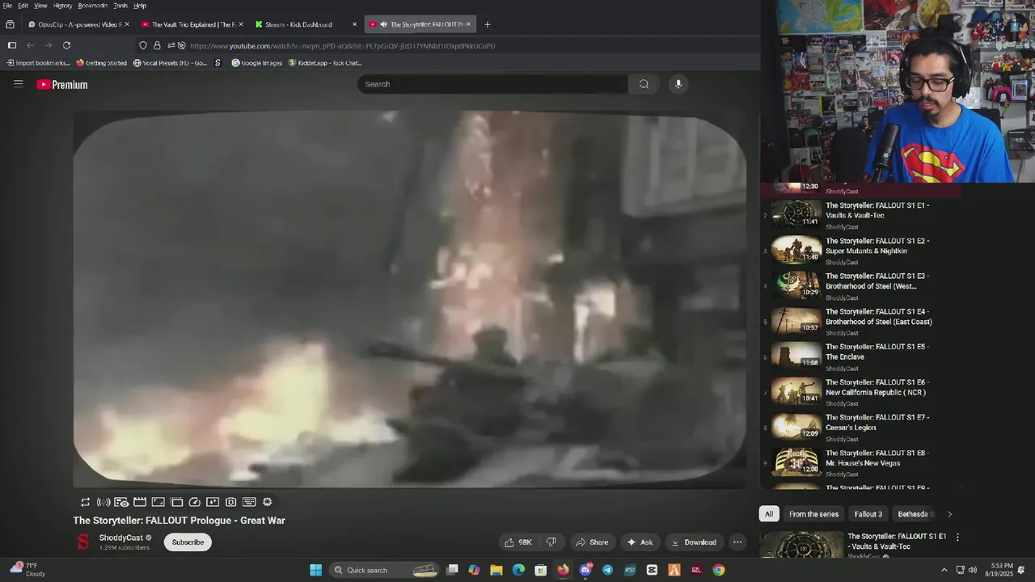This screenshot has width=1035, height=582.
Task: Open Discord from the taskbar
Action: pos(585,570)
